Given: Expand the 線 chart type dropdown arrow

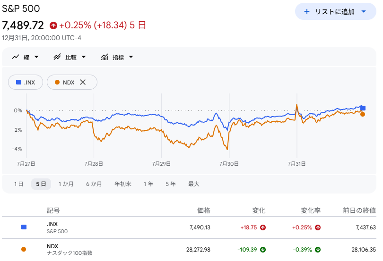Looking at the screenshot, I should coord(36,57).
